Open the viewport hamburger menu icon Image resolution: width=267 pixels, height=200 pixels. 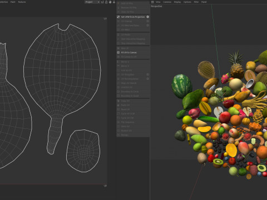[152, 2]
